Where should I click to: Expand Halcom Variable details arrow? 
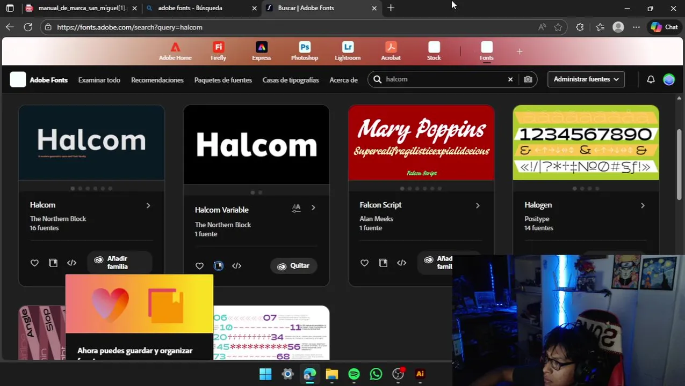(313, 207)
